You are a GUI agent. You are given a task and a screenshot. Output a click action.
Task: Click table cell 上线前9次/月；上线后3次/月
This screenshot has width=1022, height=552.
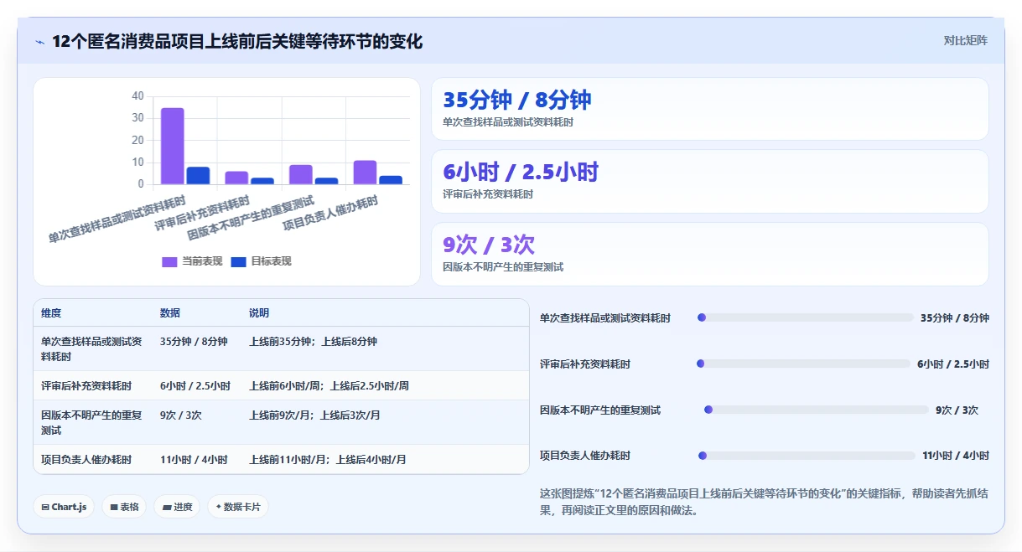tap(314, 415)
